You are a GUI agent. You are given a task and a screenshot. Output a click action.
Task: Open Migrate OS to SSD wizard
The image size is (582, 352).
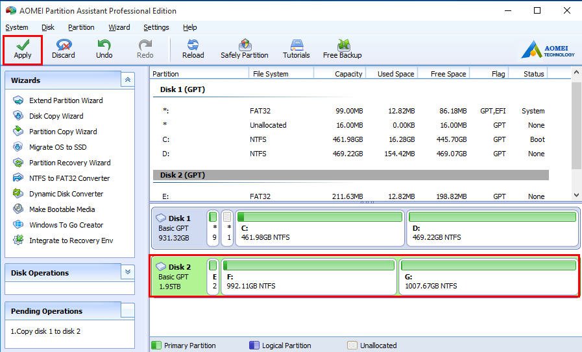click(x=58, y=147)
